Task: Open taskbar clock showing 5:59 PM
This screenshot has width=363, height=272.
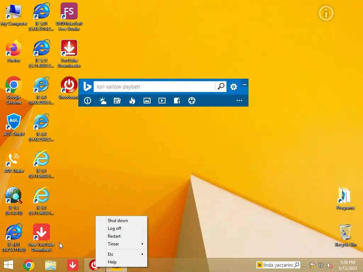Action: click(x=348, y=265)
